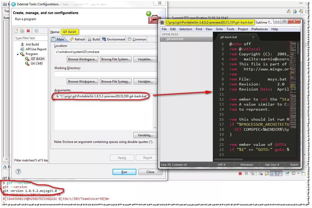Click Variables button under Working Directory

click(x=145, y=82)
